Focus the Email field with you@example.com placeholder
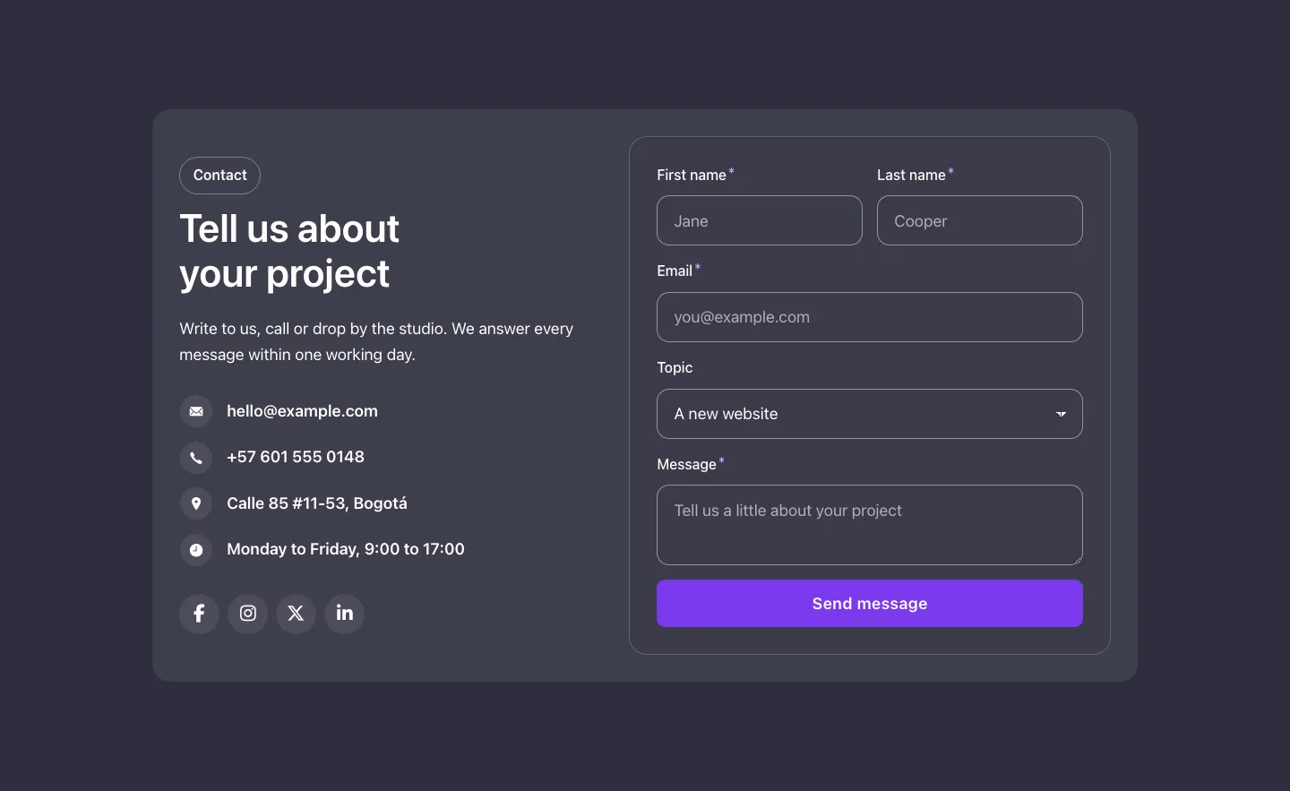The width and height of the screenshot is (1290, 791). pos(869,317)
